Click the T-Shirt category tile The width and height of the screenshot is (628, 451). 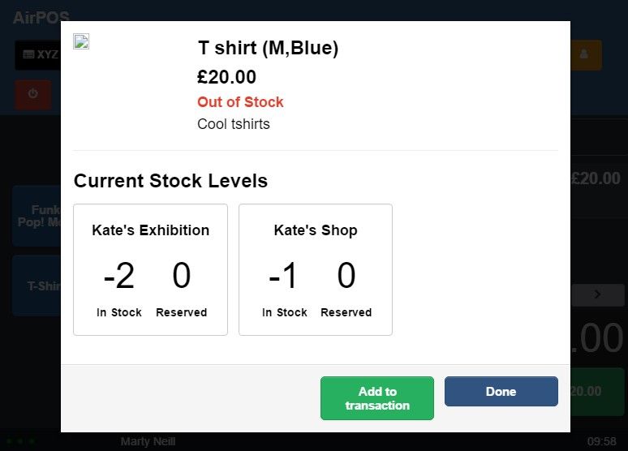pyautogui.click(x=37, y=286)
